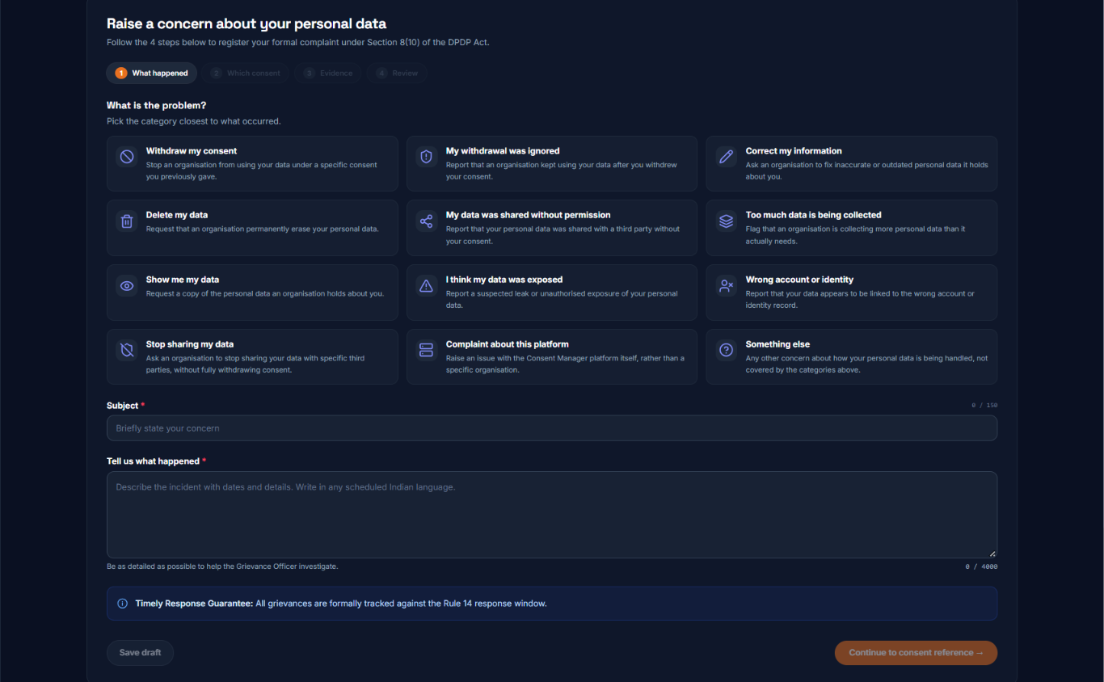Pick the Stop sharing my data heading
The height and width of the screenshot is (682, 1104).
190,344
